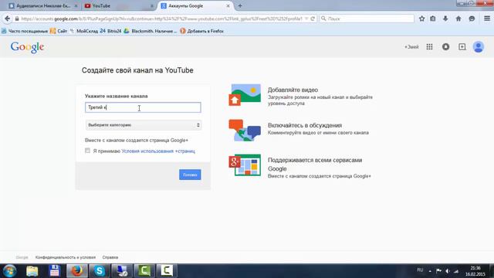Click the browser address bar URL

(x=161, y=19)
